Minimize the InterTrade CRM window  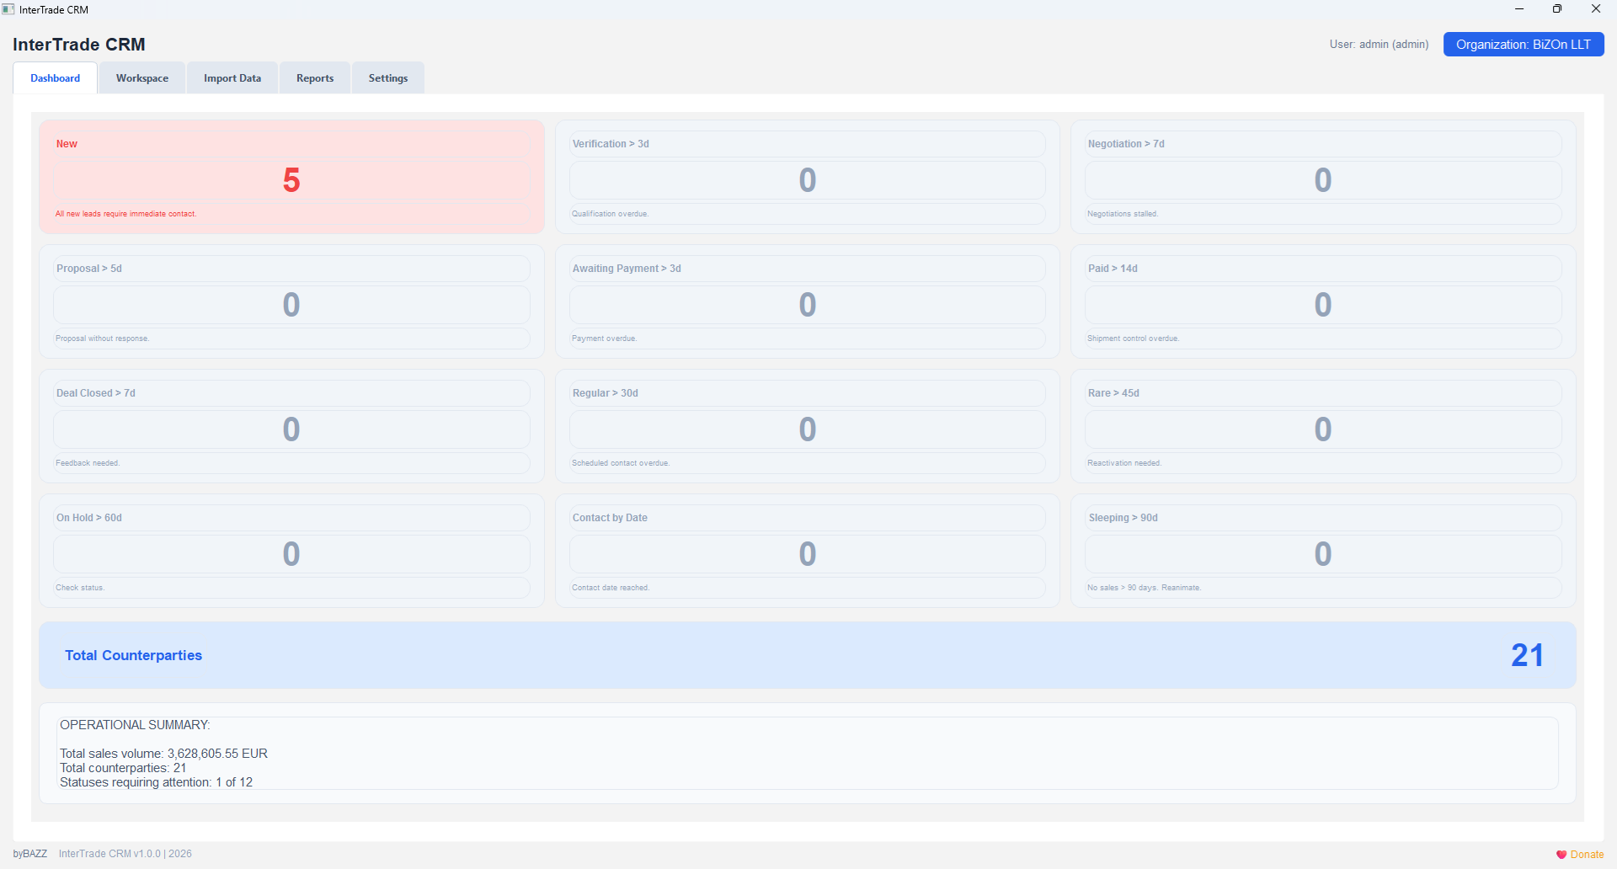[1519, 9]
